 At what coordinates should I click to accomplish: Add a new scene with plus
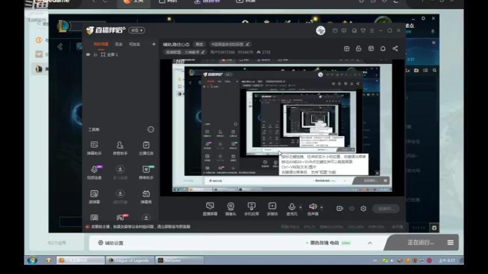click(x=154, y=44)
